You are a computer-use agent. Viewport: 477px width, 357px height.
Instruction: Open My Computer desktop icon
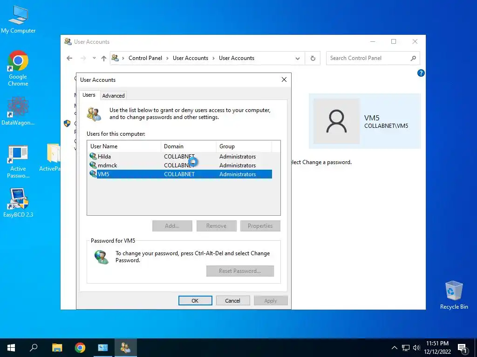[x=18, y=20]
